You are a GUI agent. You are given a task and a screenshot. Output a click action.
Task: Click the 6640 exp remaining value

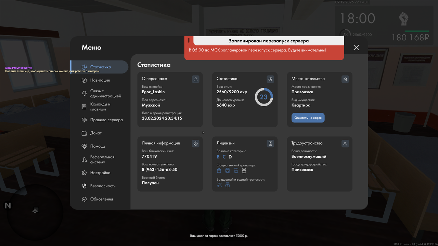226,105
